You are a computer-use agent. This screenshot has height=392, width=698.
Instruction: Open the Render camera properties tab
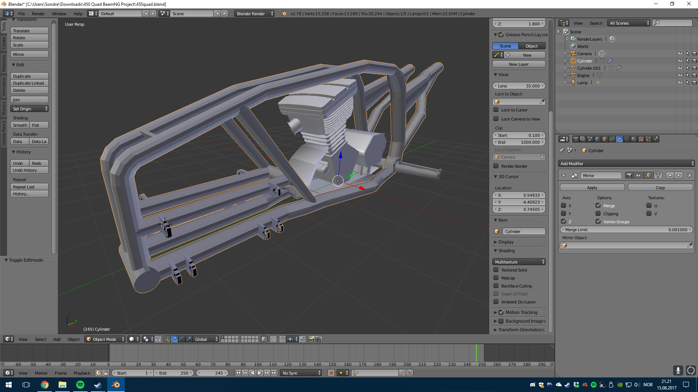click(575, 139)
